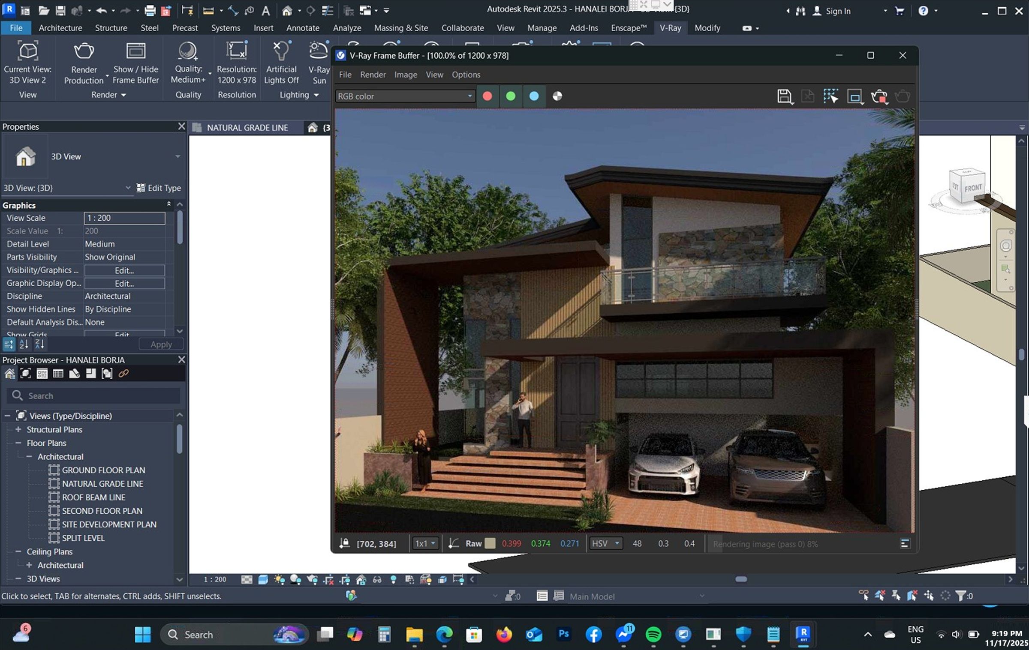Click the Edit button for Visibility/Graphics
The height and width of the screenshot is (650, 1029).
pyautogui.click(x=124, y=270)
